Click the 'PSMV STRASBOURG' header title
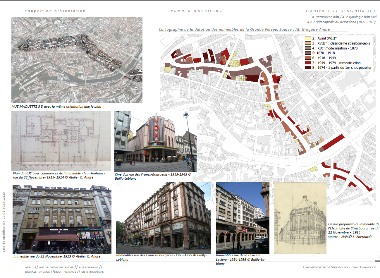Viewport: 380px width, 278px height. (197, 11)
